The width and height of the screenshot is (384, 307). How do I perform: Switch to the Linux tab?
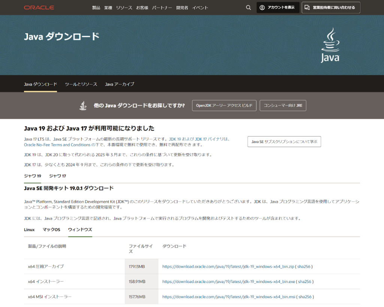[x=29, y=230]
